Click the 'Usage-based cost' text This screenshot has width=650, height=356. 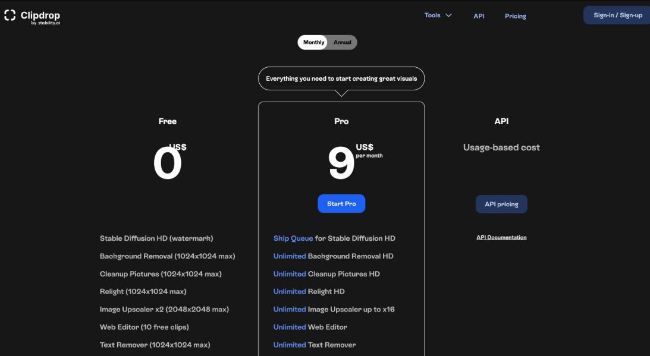click(501, 147)
